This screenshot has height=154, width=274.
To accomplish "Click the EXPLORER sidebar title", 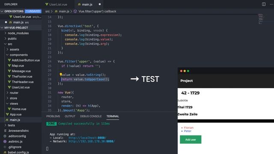I will point(11,4).
